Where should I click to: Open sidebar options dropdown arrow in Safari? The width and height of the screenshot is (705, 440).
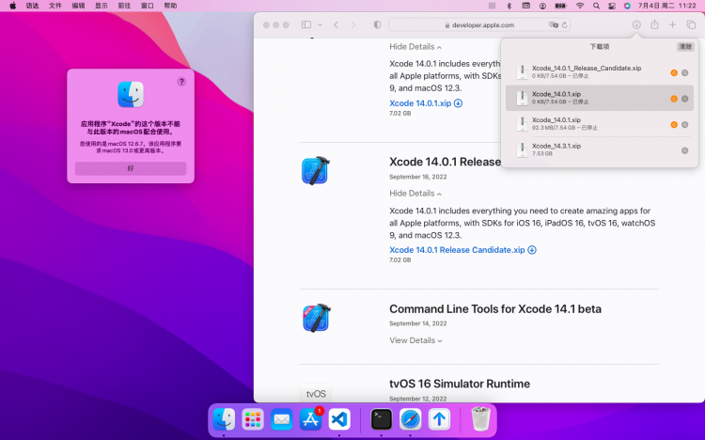(x=321, y=24)
